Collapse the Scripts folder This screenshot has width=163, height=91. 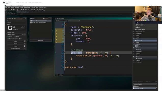coord(134,48)
